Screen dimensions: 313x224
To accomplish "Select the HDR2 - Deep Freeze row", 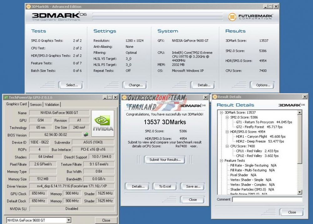I will 260,141.
